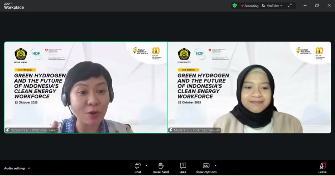Open the Q&A window
The image size is (335, 176).
pyautogui.click(x=183, y=166)
